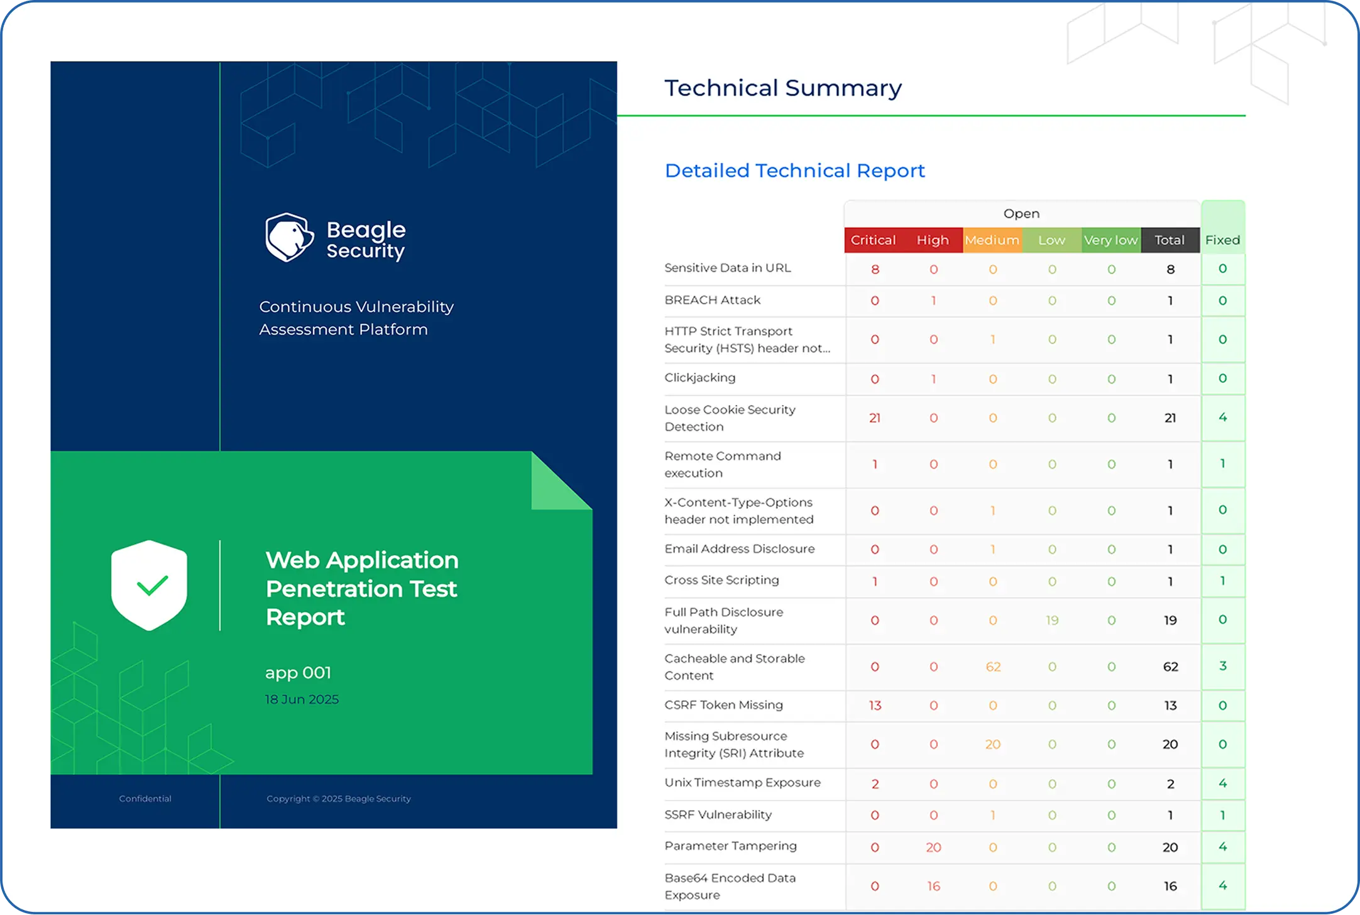Select the Remote Command execution row
Screen dimensions: 1360x915
955,465
